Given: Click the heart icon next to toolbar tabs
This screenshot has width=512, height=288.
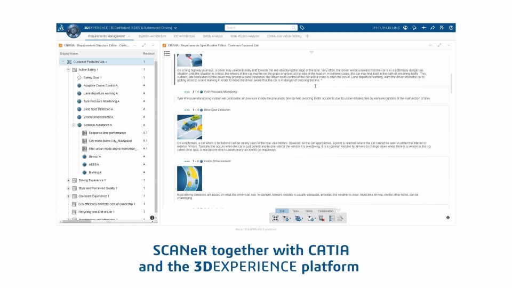Looking at the screenshot, I should (339, 211).
